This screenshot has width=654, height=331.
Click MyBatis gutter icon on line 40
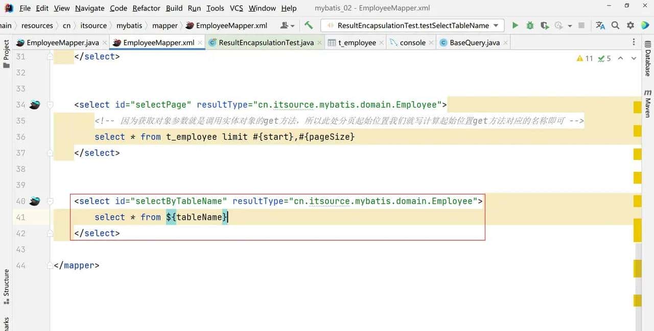(35, 201)
